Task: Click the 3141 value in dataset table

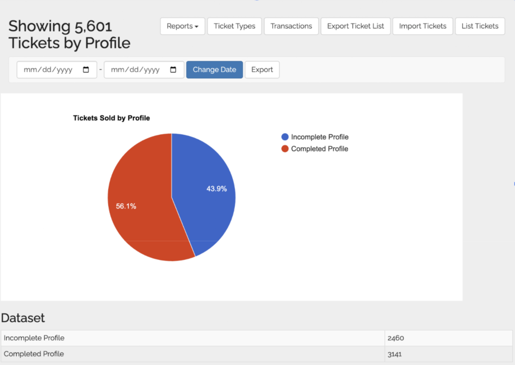Action: click(395, 354)
